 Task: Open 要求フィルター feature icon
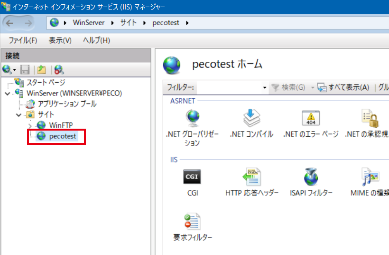pyautogui.click(x=192, y=222)
